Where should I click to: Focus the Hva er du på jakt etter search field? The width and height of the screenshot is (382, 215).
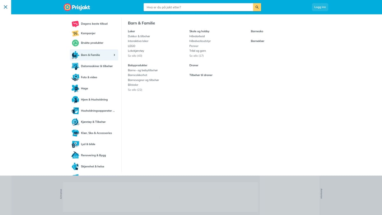coord(198,7)
